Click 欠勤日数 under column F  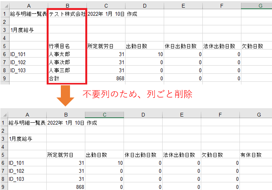(220, 155)
